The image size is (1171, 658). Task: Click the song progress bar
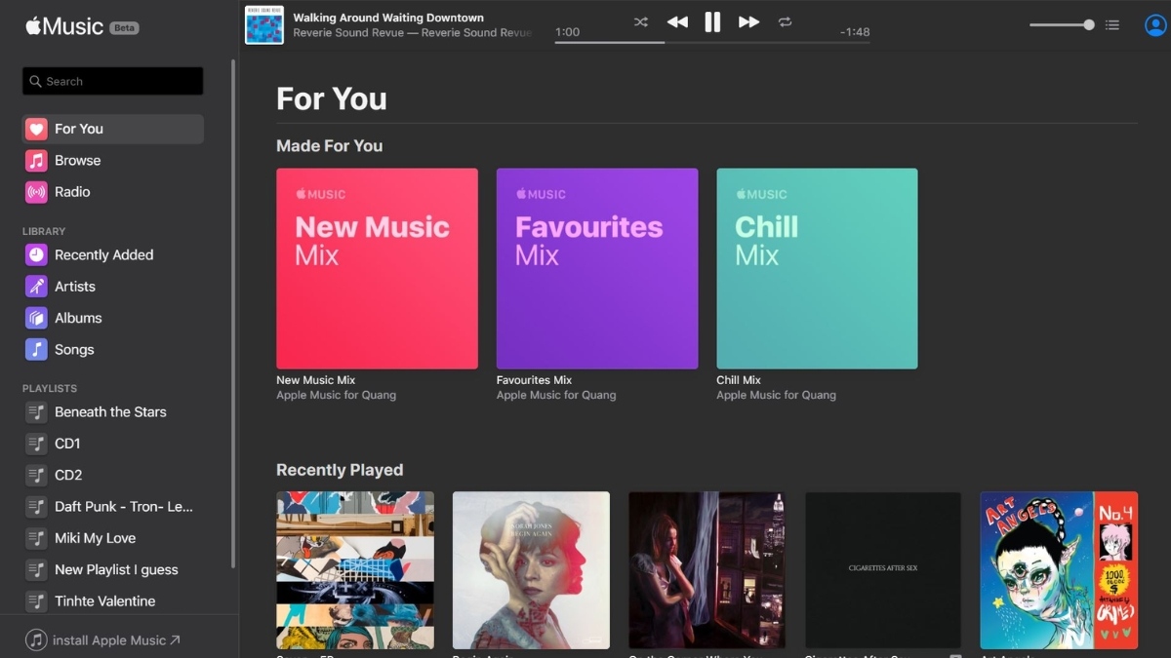click(712, 43)
